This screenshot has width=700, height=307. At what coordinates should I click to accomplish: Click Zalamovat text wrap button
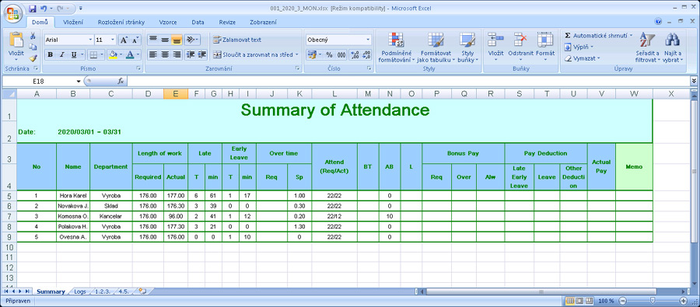click(x=237, y=40)
